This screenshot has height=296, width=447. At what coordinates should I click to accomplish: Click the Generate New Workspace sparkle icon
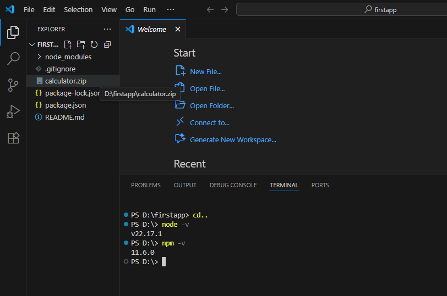tap(180, 138)
